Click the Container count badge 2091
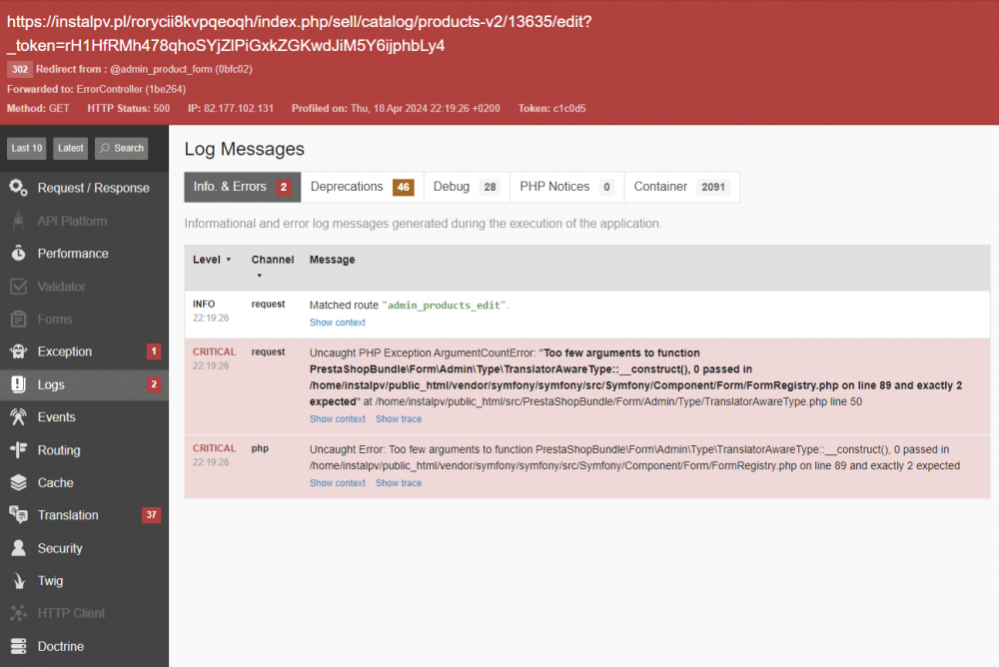 (x=713, y=187)
